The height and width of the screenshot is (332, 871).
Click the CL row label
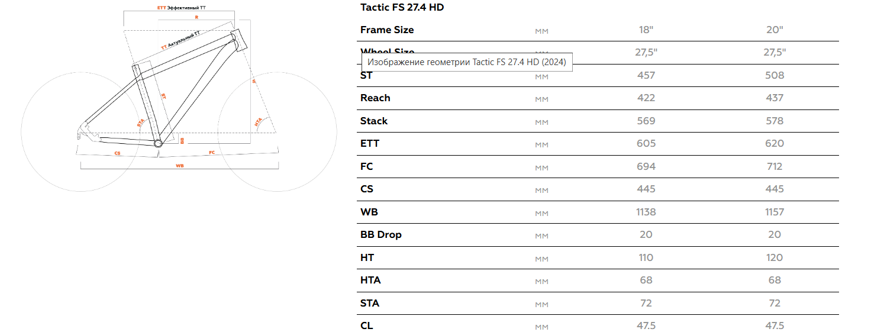click(x=367, y=325)
